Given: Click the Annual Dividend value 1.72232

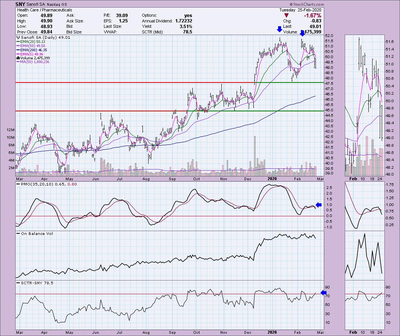Looking at the screenshot, I should pyautogui.click(x=183, y=21).
